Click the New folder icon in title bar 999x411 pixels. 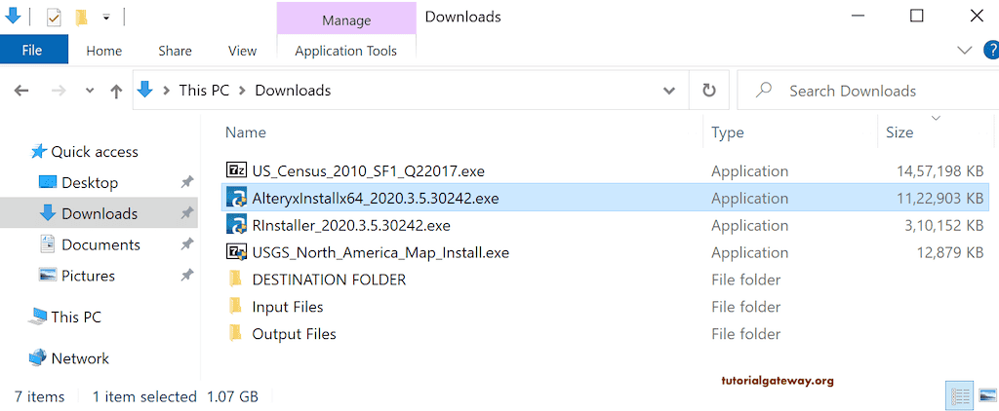click(81, 18)
